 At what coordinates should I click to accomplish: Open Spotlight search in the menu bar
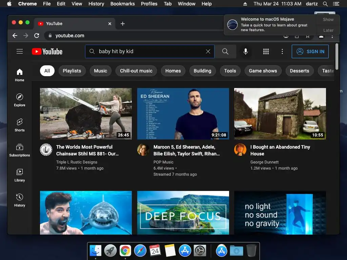325,4
